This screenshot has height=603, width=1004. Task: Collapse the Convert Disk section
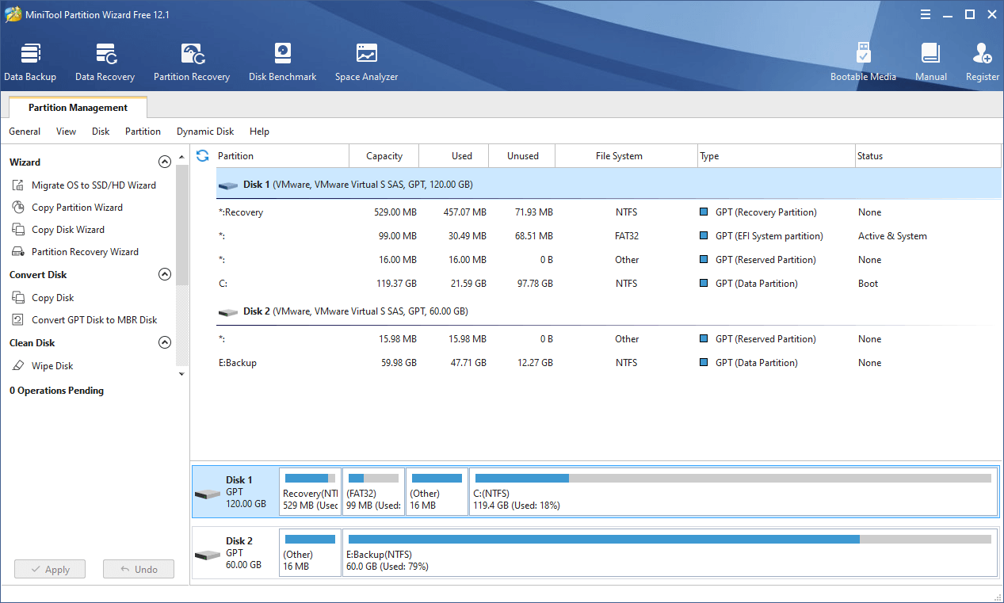[x=165, y=275]
